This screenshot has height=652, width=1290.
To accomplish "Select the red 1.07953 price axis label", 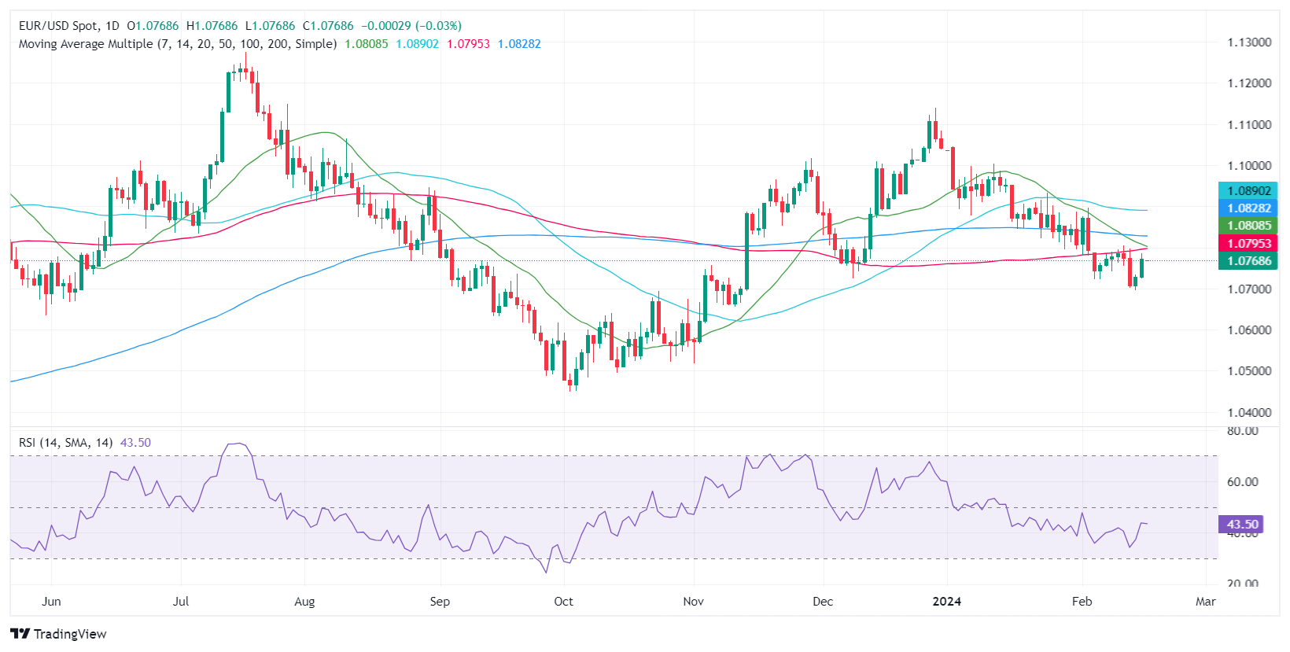I will (x=1248, y=244).
